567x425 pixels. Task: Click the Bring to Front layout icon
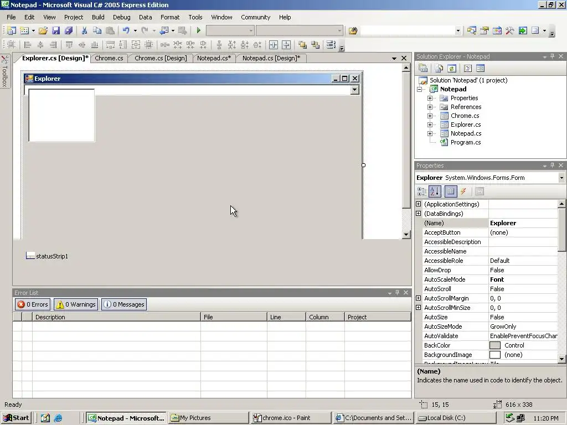(302, 45)
